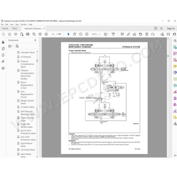Switch to the Home tab

click(x=5, y=28)
